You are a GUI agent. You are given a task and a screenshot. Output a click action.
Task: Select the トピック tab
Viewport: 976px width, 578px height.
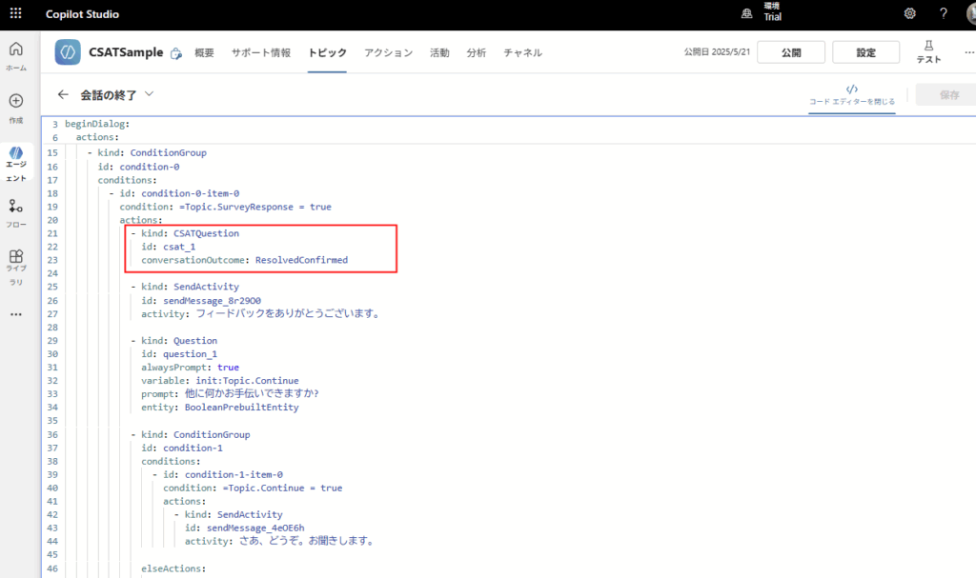[x=328, y=53]
